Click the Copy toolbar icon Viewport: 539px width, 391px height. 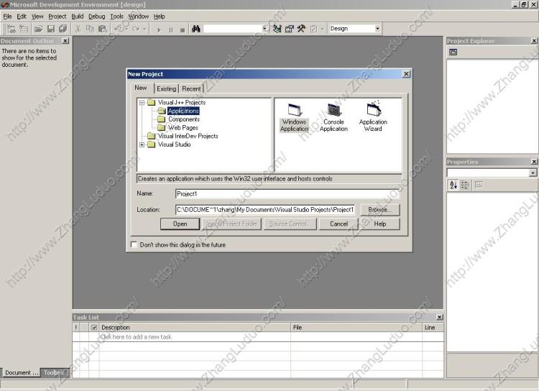[x=90, y=29]
